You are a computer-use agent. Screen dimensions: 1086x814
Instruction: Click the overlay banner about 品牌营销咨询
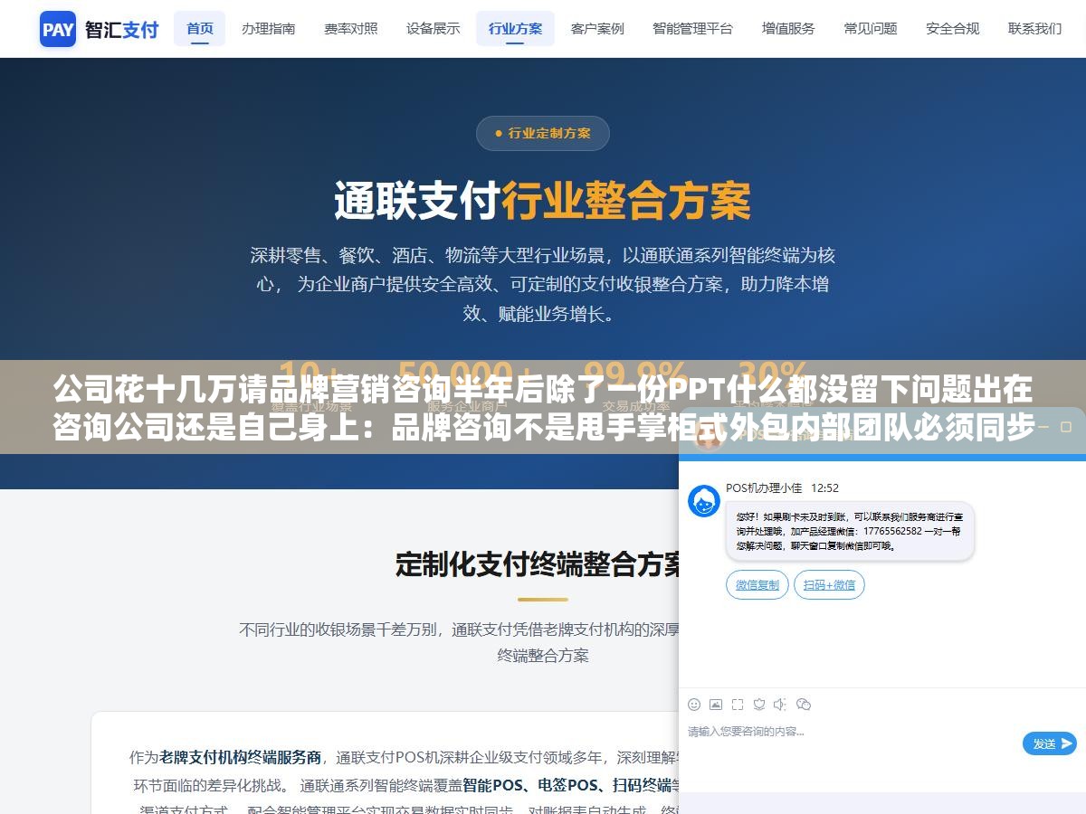tap(543, 407)
